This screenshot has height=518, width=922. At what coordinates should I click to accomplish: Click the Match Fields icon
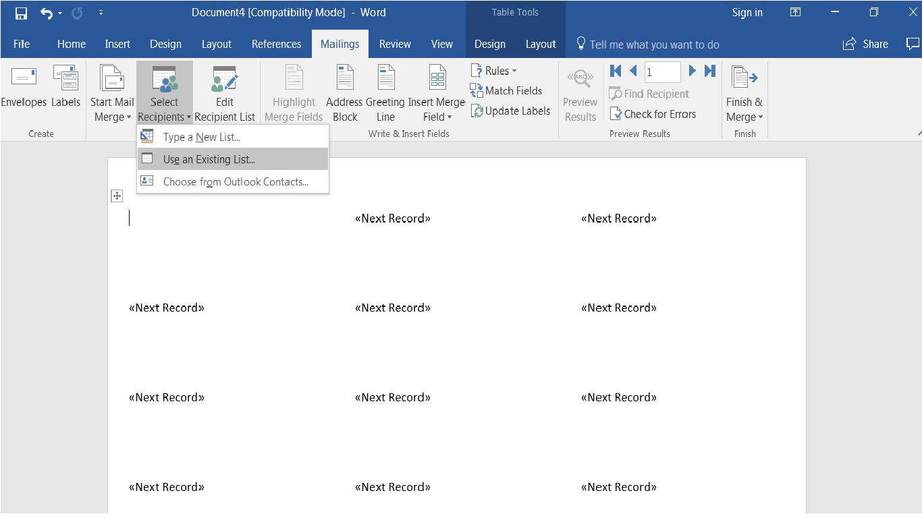pyautogui.click(x=507, y=90)
